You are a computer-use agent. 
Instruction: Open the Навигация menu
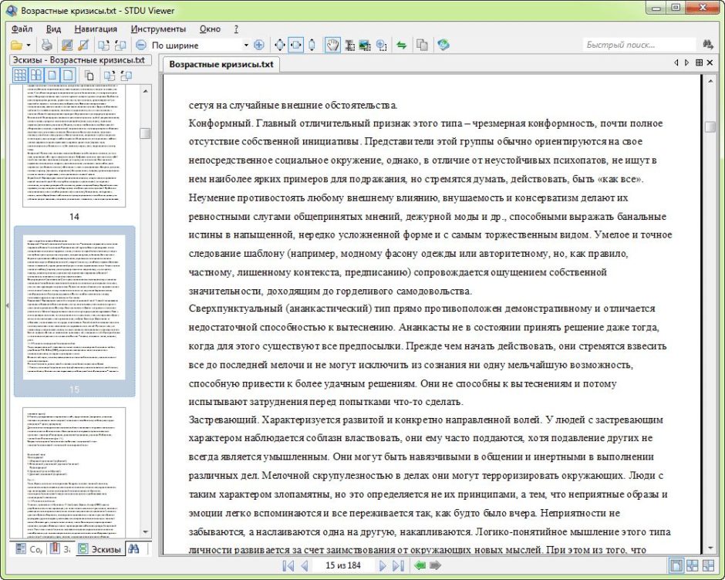tap(96, 29)
